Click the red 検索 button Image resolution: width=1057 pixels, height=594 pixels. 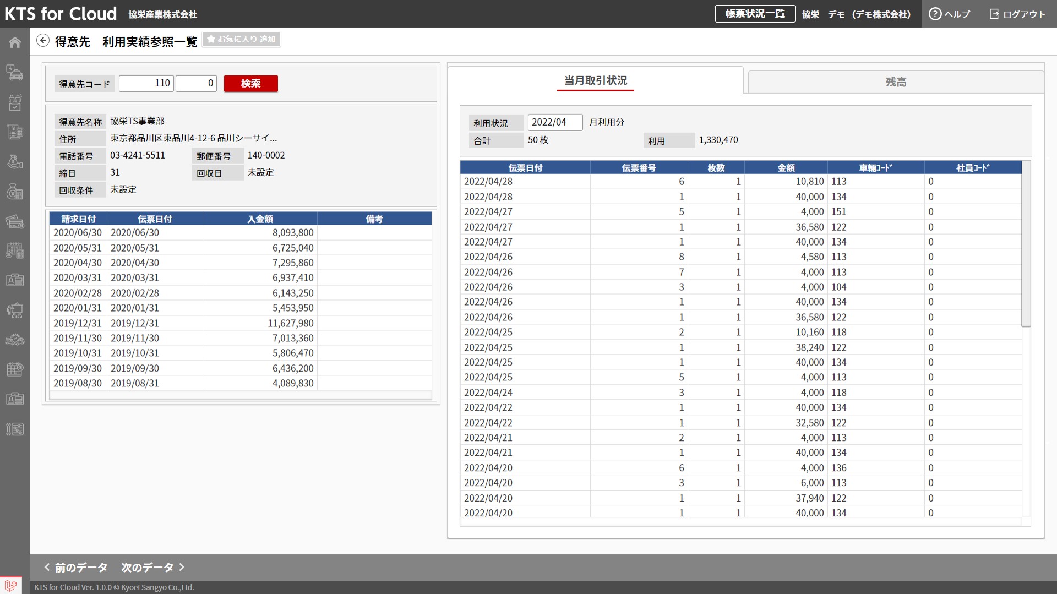(x=250, y=84)
